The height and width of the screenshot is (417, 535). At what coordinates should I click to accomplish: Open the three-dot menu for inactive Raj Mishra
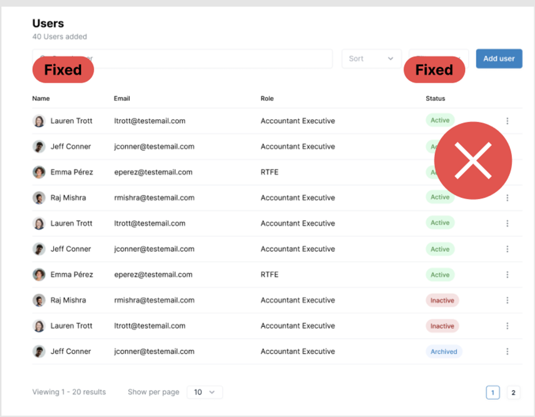coord(507,300)
